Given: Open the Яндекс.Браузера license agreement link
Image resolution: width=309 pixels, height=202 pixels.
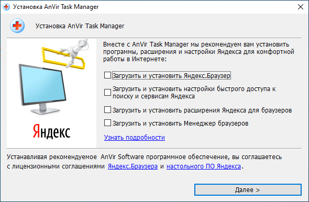Looking at the screenshot, I should coord(133,166).
